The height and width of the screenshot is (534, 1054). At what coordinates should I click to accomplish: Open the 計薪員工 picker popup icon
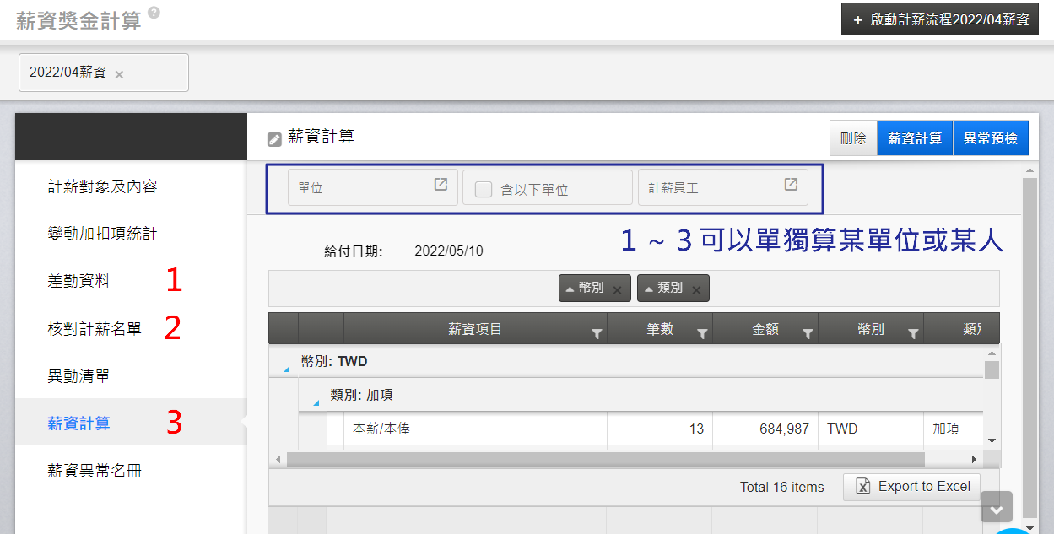[x=791, y=185]
